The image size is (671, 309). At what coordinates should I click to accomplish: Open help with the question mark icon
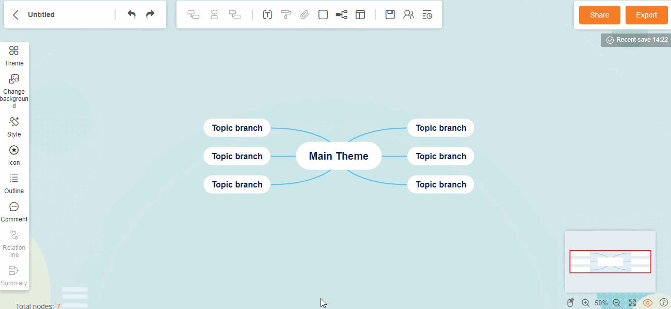coord(664,303)
